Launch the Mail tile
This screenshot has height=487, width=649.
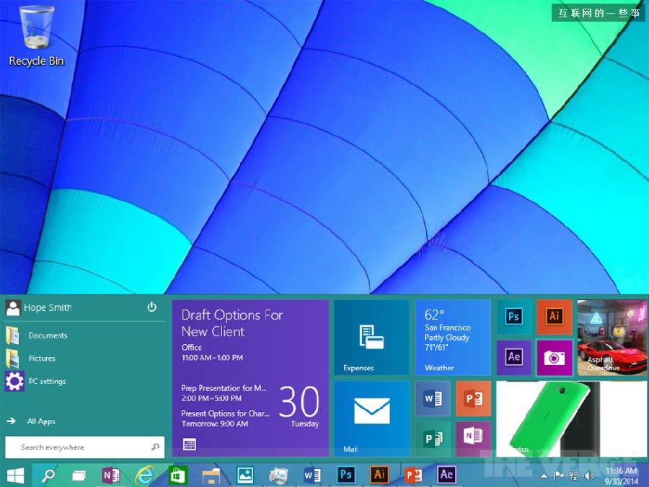(371, 418)
